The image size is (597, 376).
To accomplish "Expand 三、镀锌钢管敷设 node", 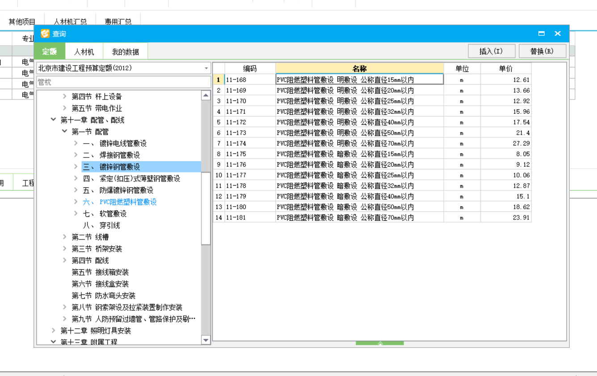I will (x=76, y=166).
